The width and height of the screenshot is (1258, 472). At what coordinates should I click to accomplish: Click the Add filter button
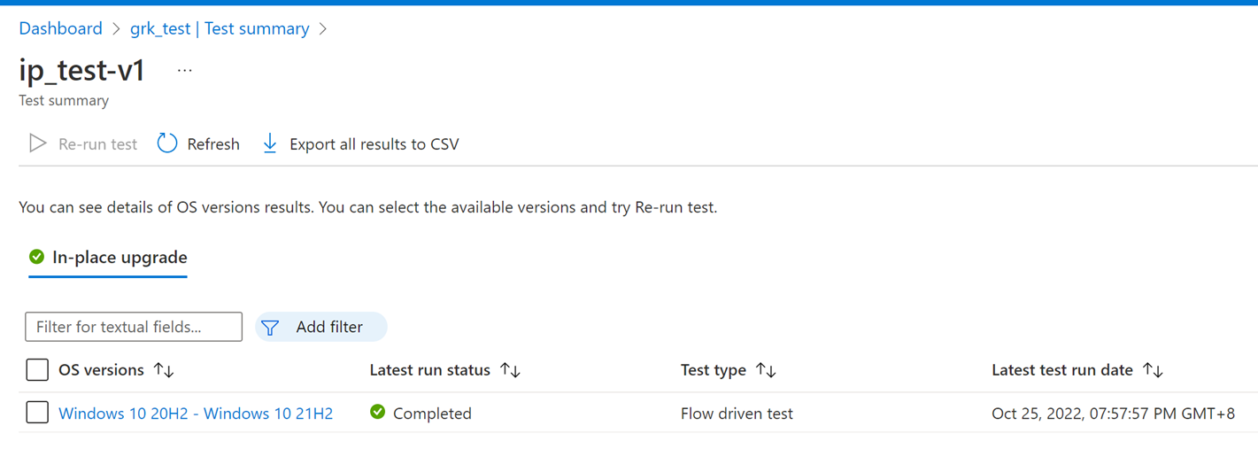(320, 327)
